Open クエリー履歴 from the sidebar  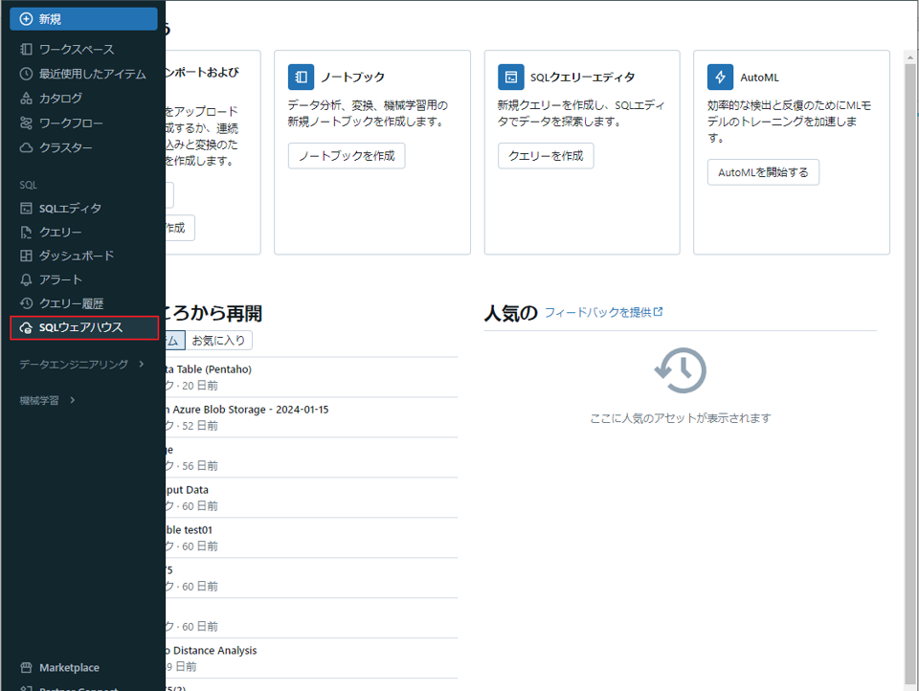(71, 303)
